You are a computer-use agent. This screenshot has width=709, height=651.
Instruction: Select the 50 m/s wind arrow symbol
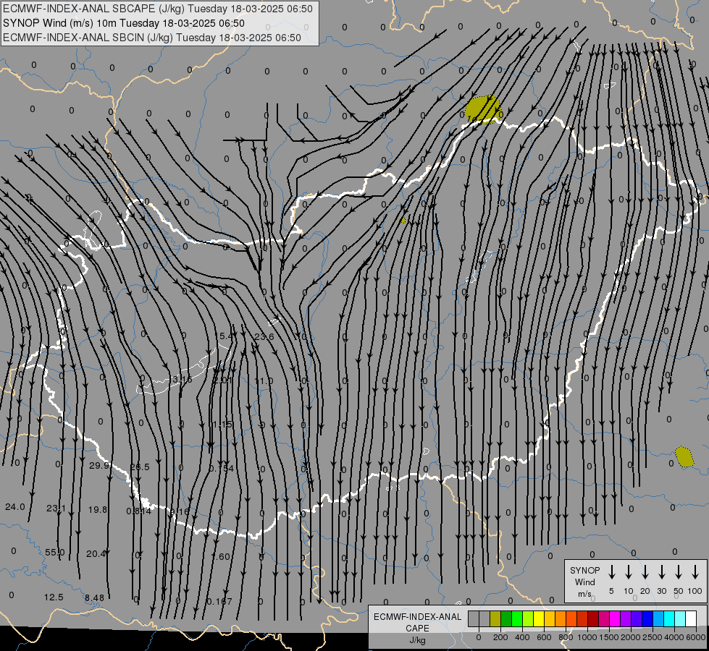tap(679, 572)
